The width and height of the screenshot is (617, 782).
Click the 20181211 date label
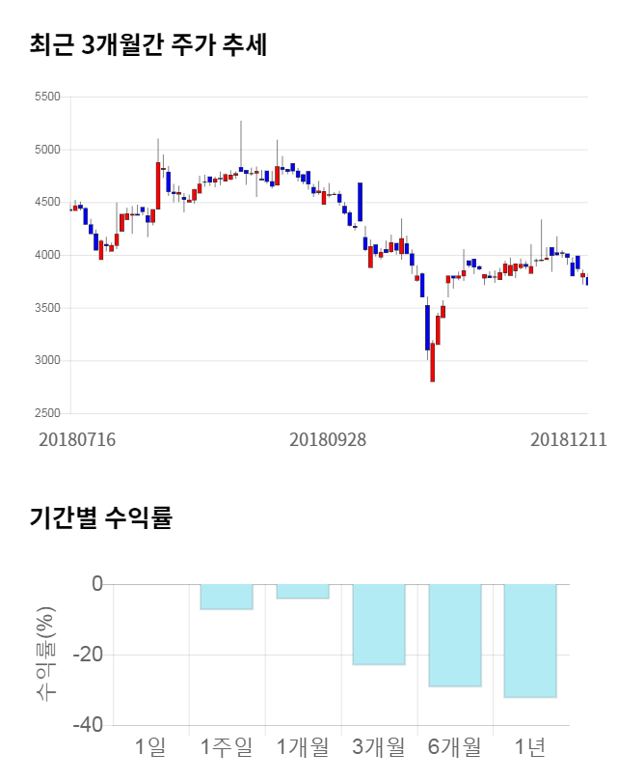tap(569, 439)
